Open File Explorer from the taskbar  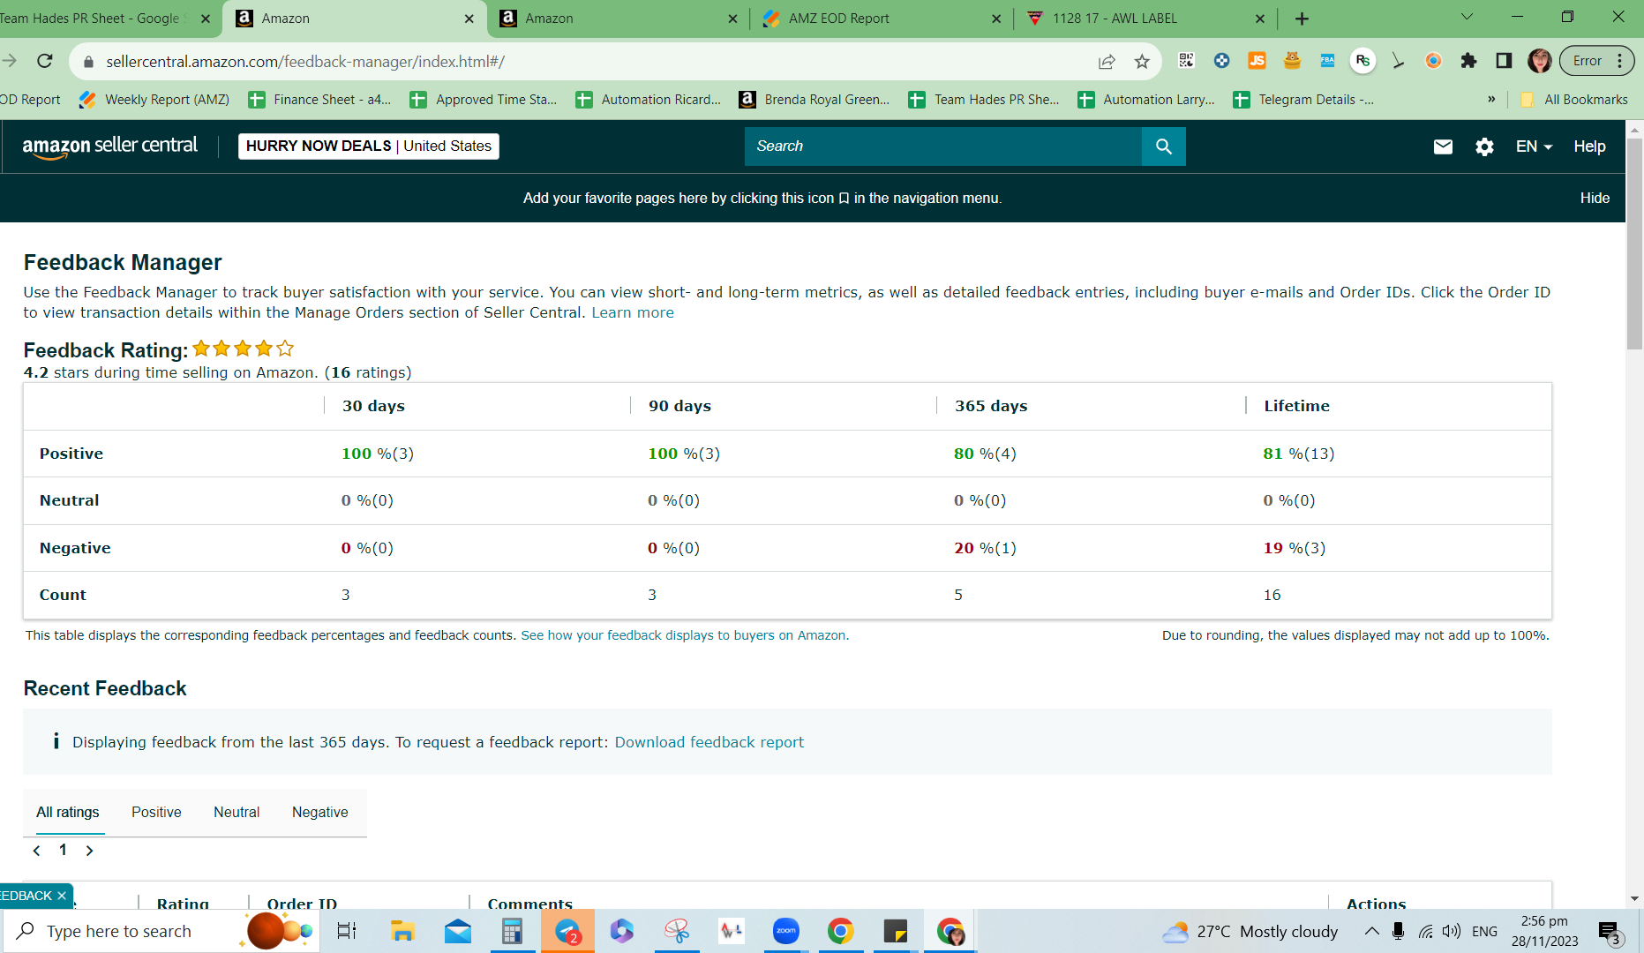click(x=402, y=931)
